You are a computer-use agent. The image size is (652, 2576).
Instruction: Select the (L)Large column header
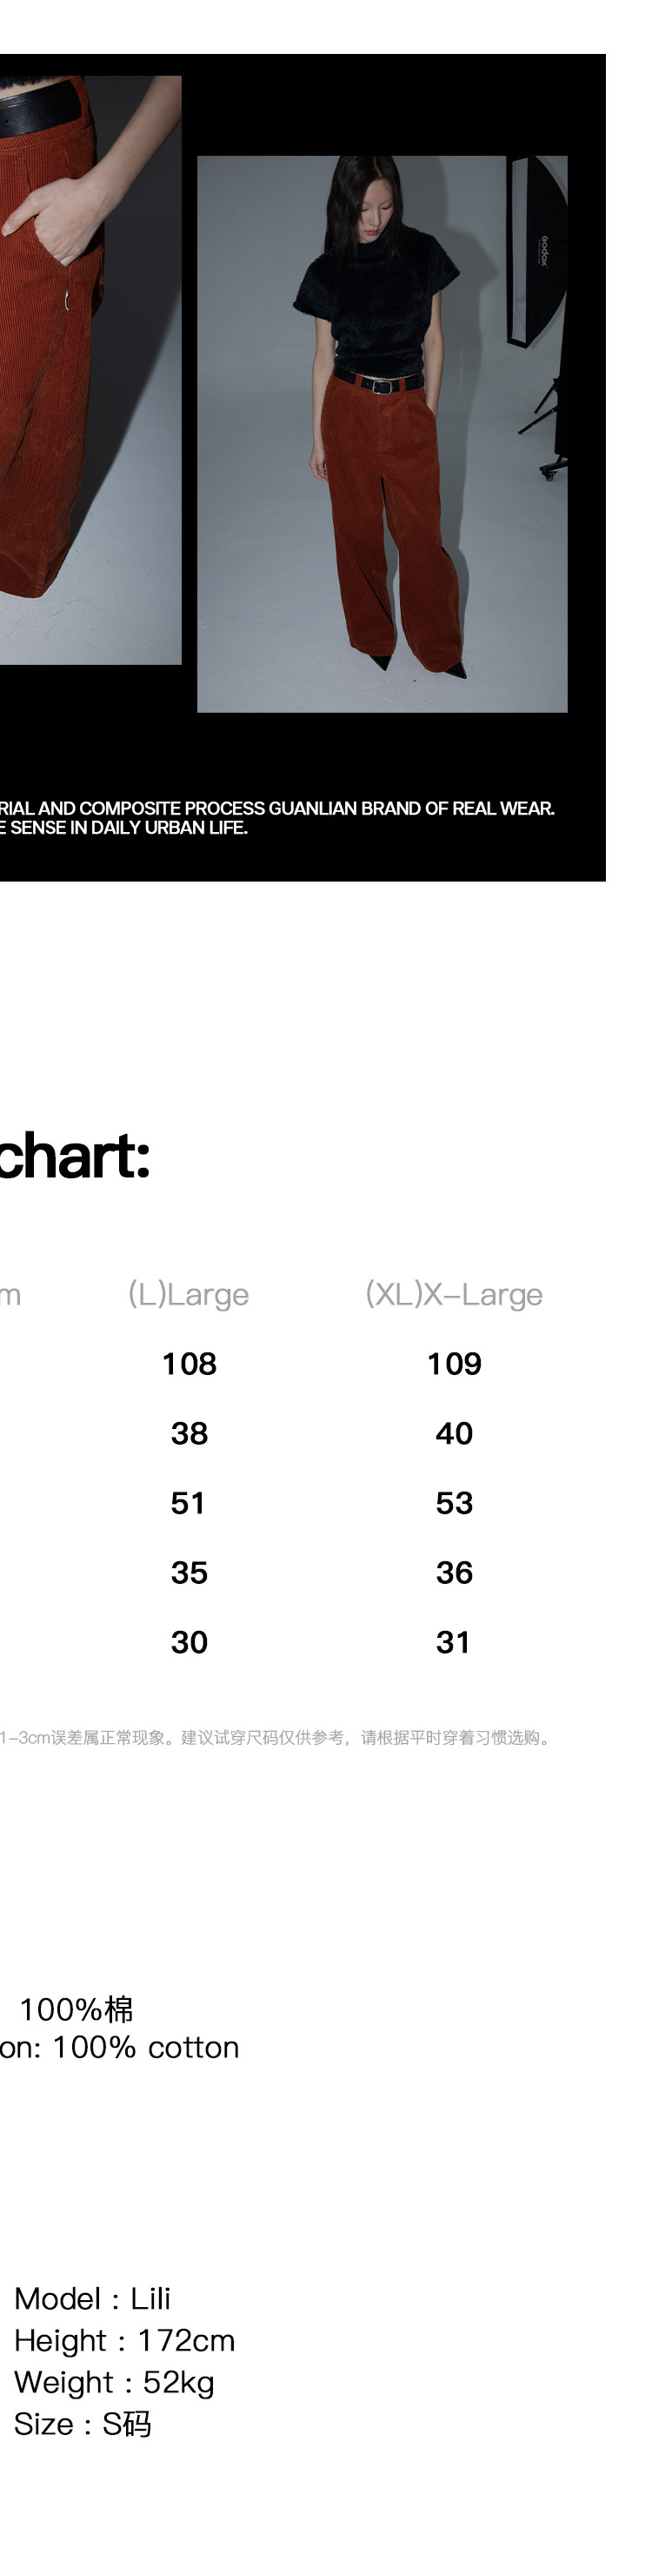(x=189, y=1294)
